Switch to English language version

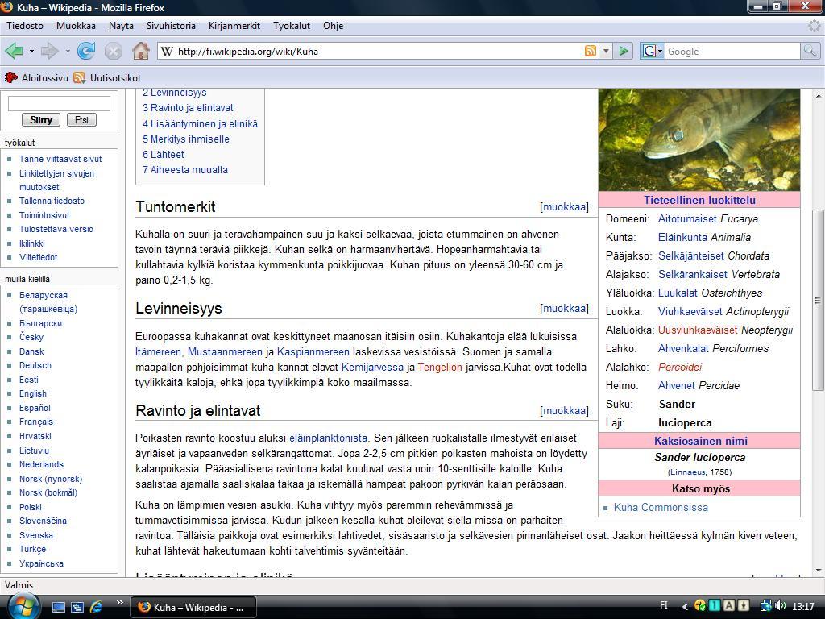pyautogui.click(x=32, y=393)
